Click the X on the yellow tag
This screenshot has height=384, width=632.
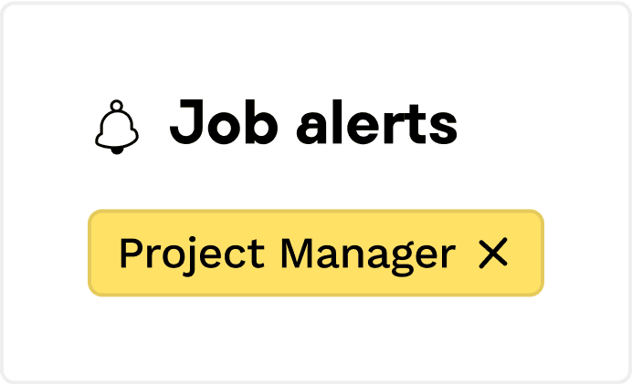[x=493, y=254]
